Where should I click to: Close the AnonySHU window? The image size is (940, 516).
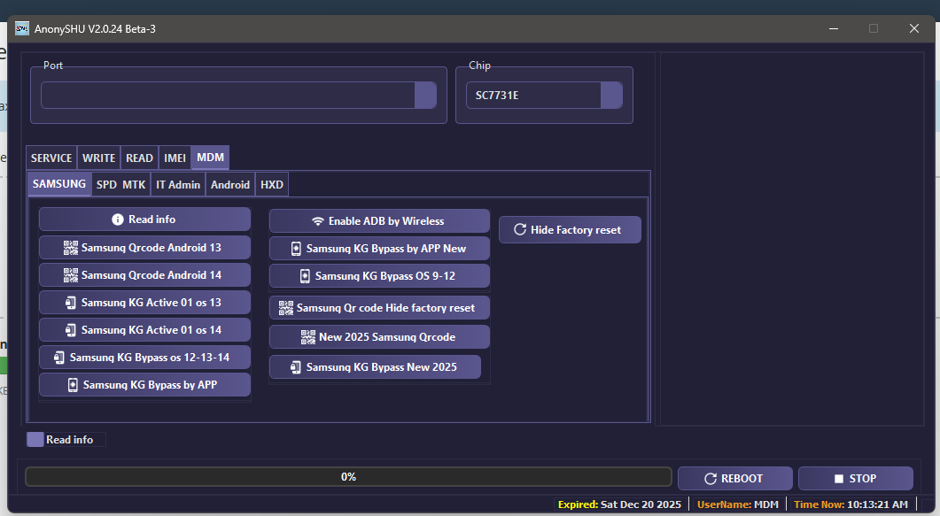[913, 28]
